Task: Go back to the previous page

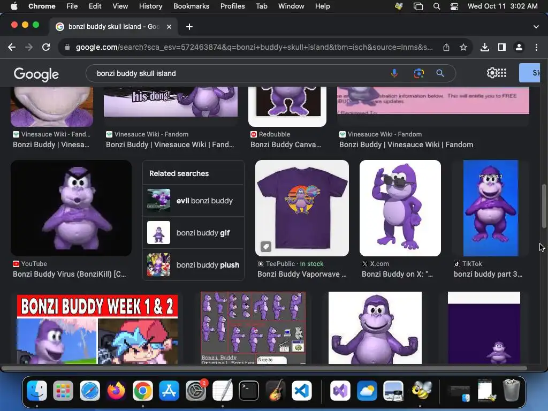Action: pyautogui.click(x=12, y=47)
